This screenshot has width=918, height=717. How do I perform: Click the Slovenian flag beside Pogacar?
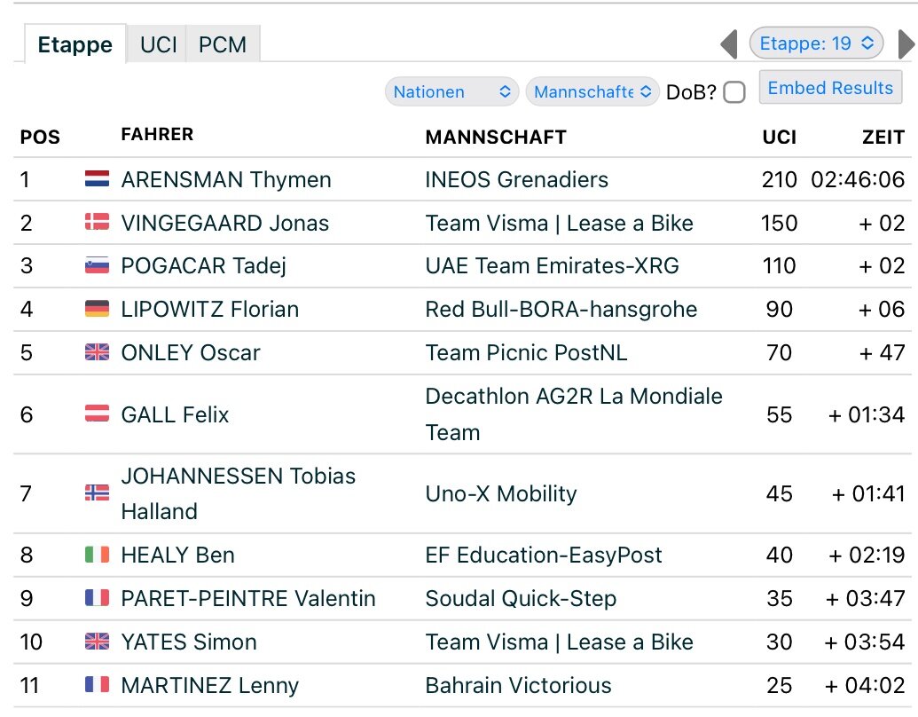click(98, 265)
